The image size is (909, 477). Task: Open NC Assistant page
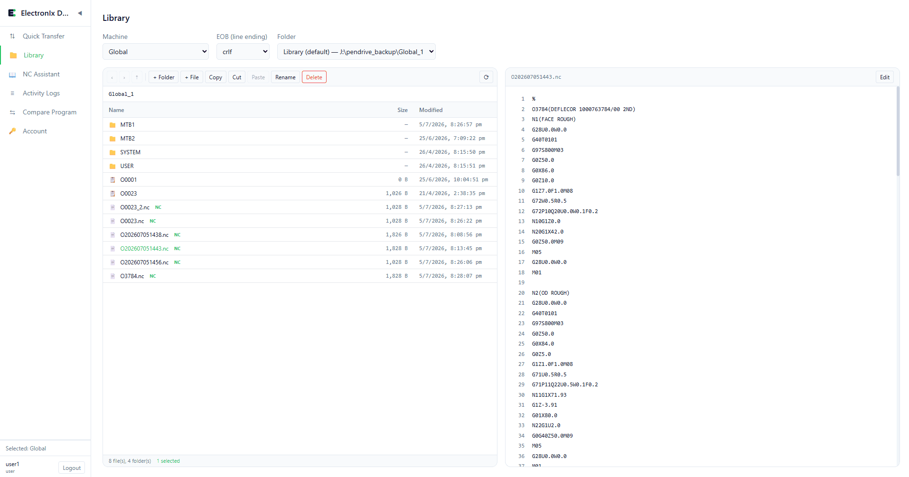(x=41, y=74)
